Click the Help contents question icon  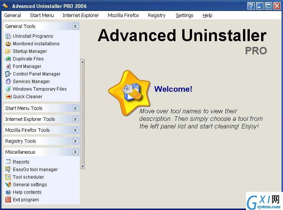[8, 192]
